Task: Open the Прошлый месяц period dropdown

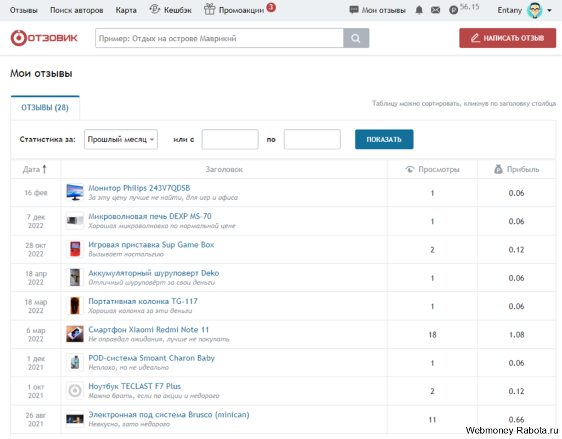Action: 121,139
